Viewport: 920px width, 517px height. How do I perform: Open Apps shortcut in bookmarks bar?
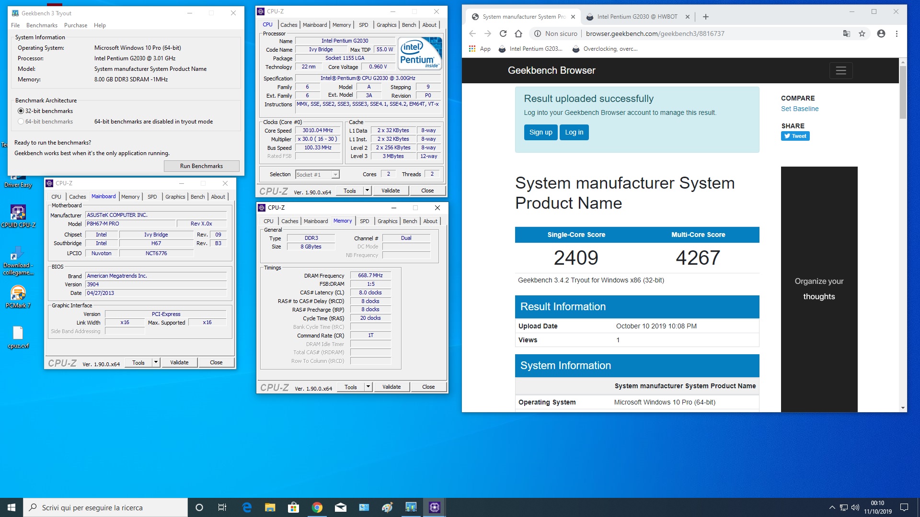click(x=480, y=49)
